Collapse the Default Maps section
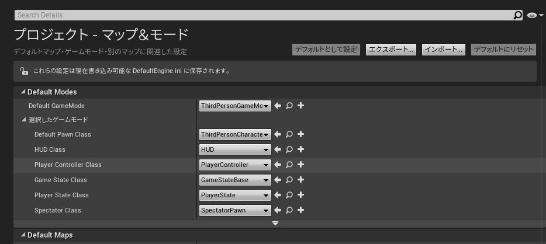Image resolution: width=546 pixels, height=244 pixels. click(x=23, y=235)
